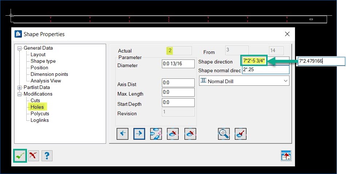Click the From field showing 3
The height and width of the screenshot is (174, 346).
(x=237, y=50)
